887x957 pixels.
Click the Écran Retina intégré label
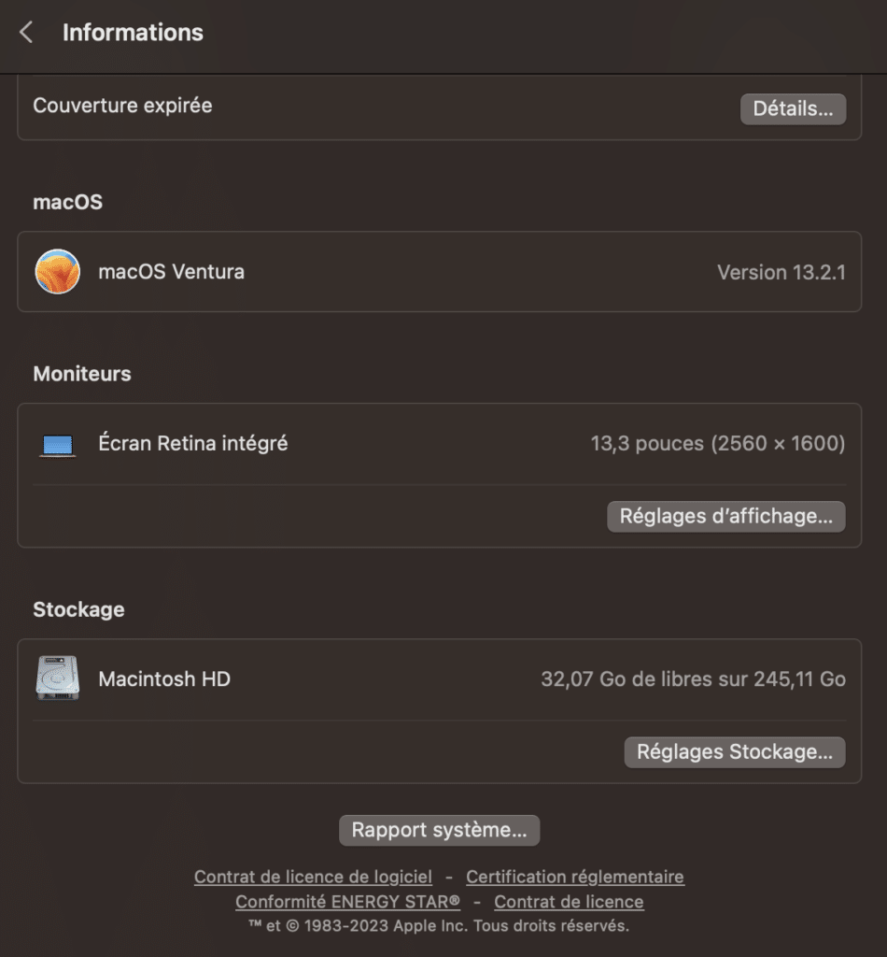tap(192, 443)
